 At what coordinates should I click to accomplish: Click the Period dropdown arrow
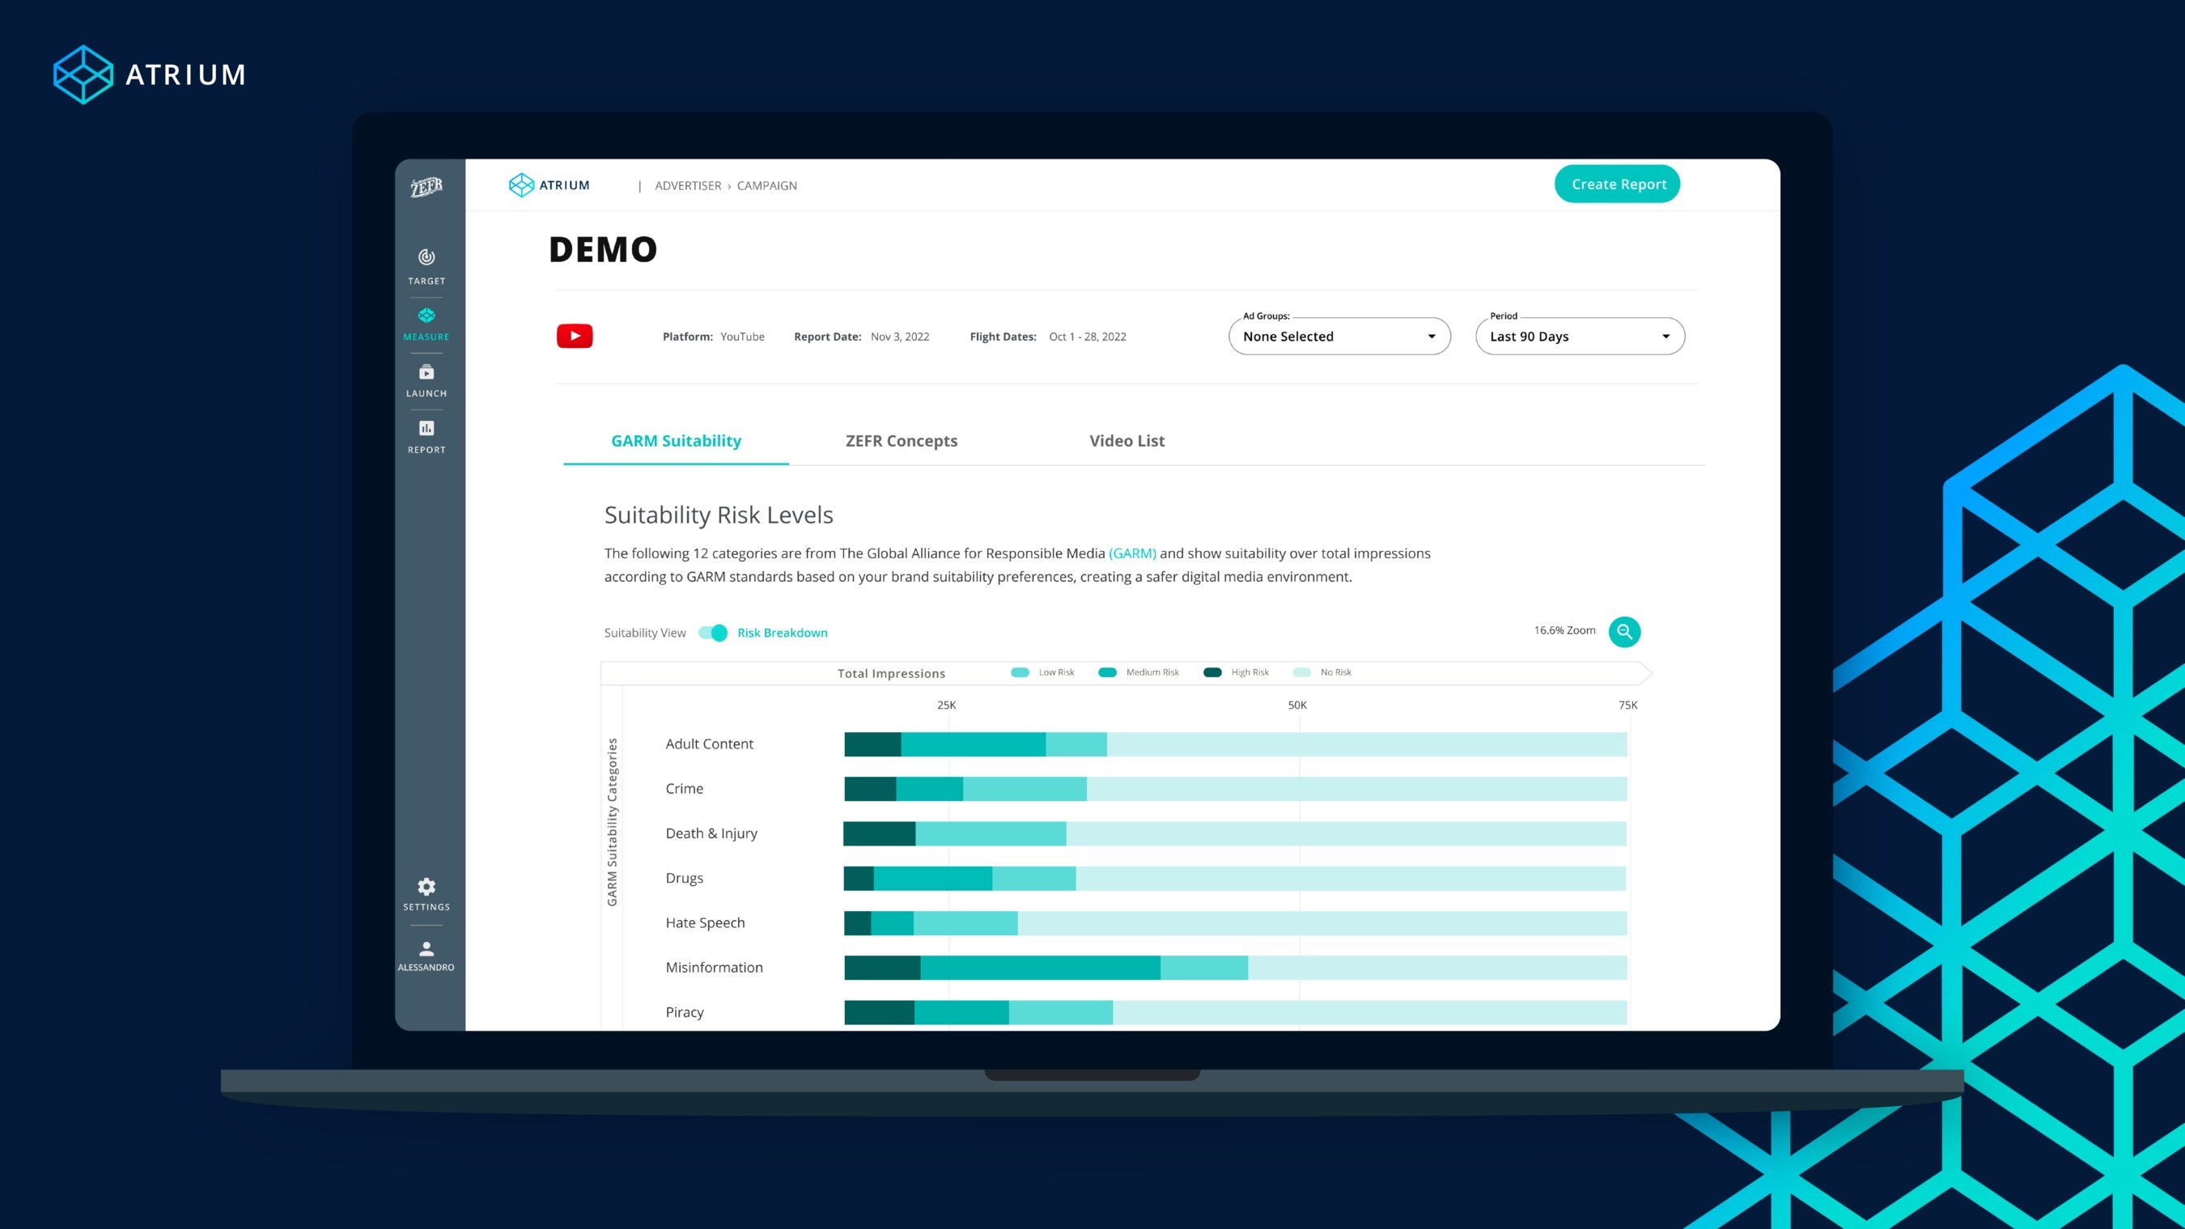point(1665,336)
